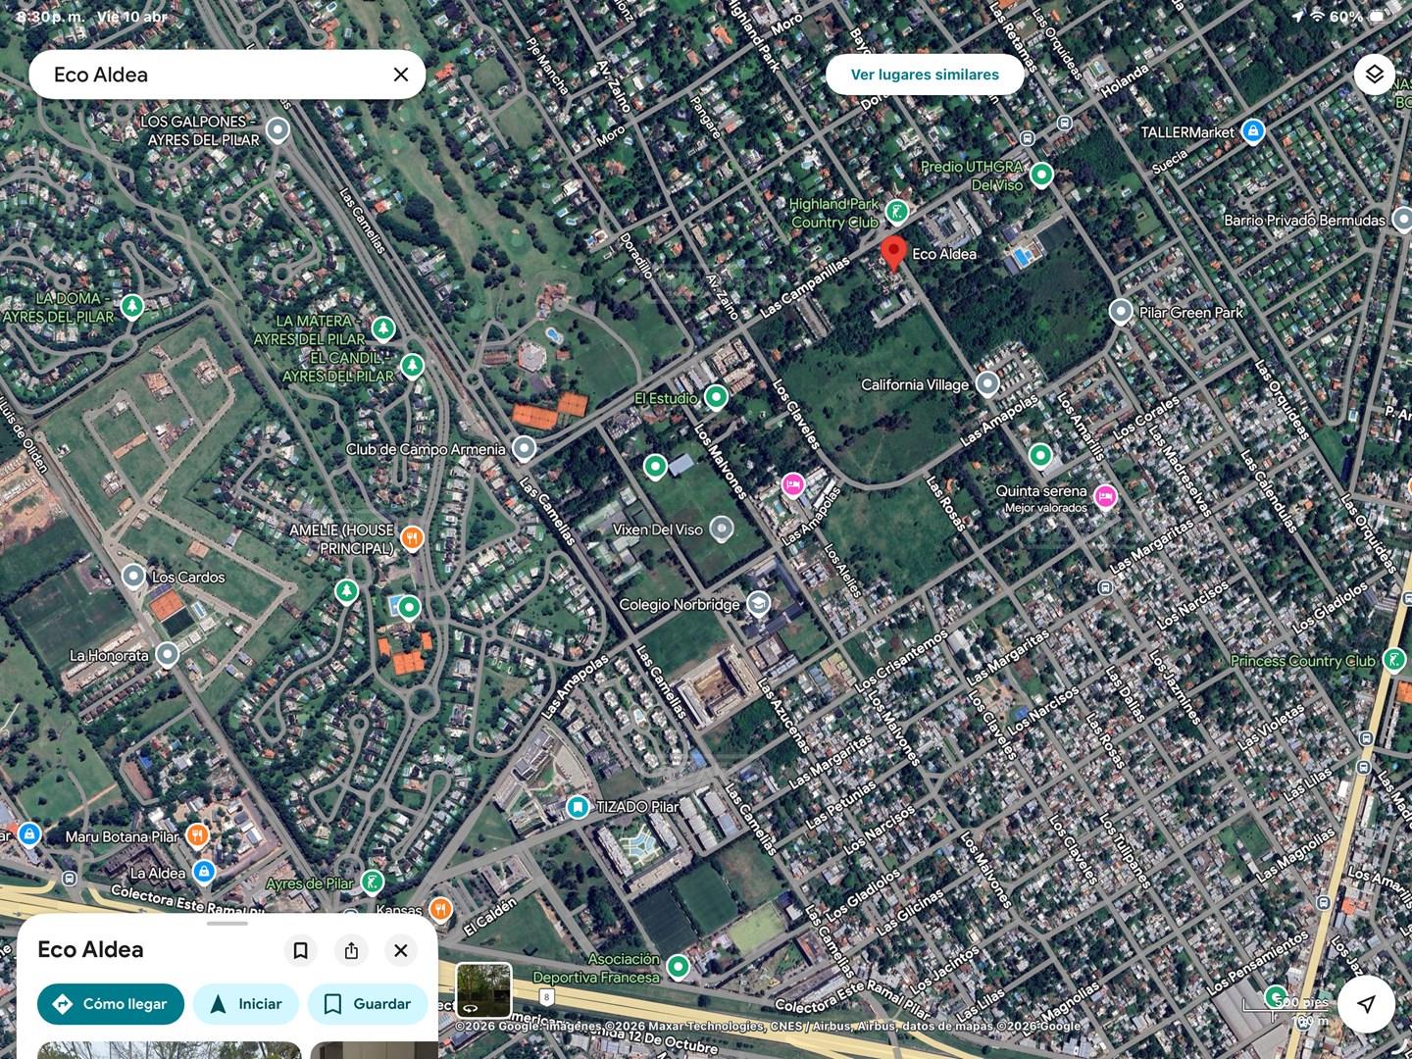Close the Eco Aldea place card
The image size is (1412, 1059).
tap(400, 950)
